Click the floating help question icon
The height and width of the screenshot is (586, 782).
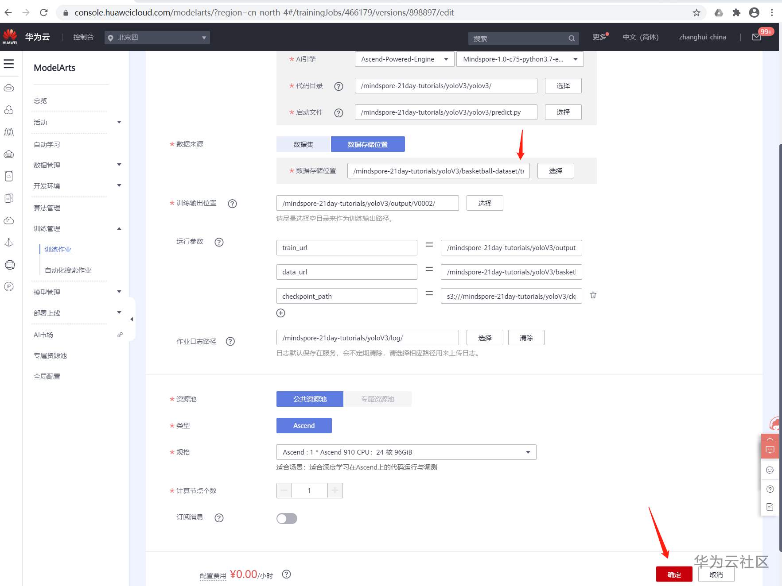coord(770,489)
